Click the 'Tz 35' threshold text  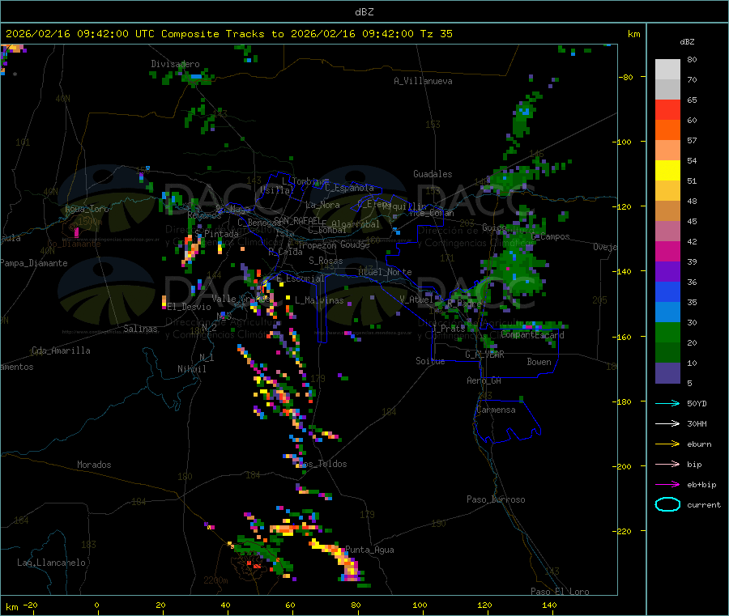click(x=436, y=34)
